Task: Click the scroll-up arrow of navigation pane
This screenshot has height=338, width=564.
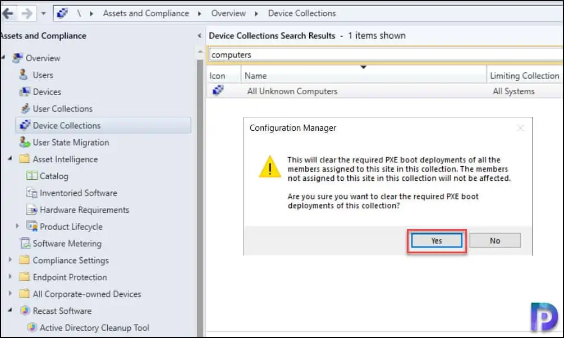Action: [200, 52]
